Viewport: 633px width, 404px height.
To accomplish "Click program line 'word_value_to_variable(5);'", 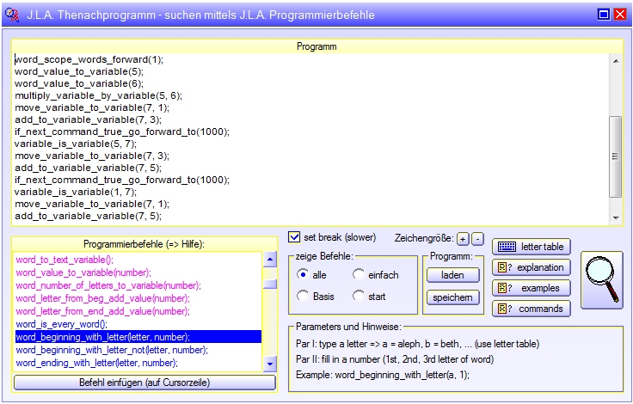I will (79, 71).
